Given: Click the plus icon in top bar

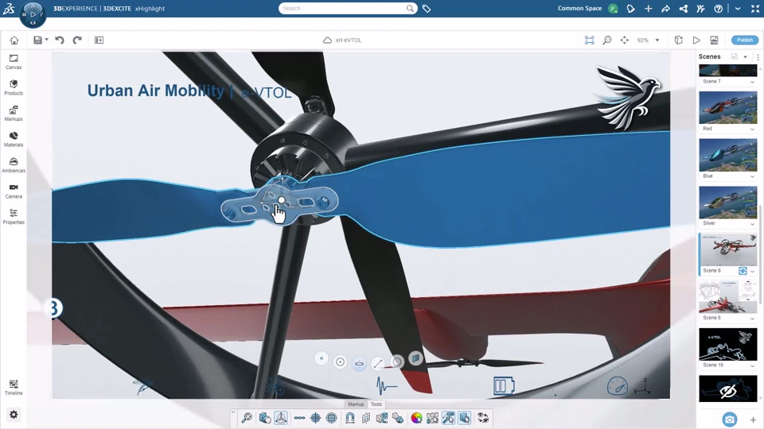Looking at the screenshot, I should click(648, 8).
